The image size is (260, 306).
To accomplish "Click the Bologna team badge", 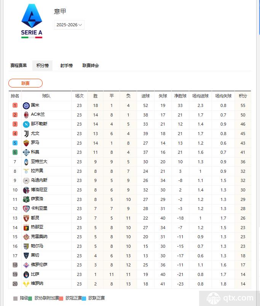I will [x=26, y=190].
